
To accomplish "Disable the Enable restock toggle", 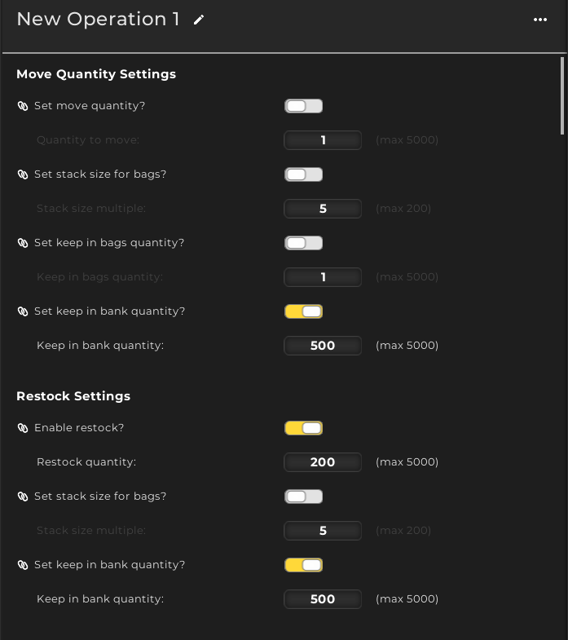I will click(303, 428).
